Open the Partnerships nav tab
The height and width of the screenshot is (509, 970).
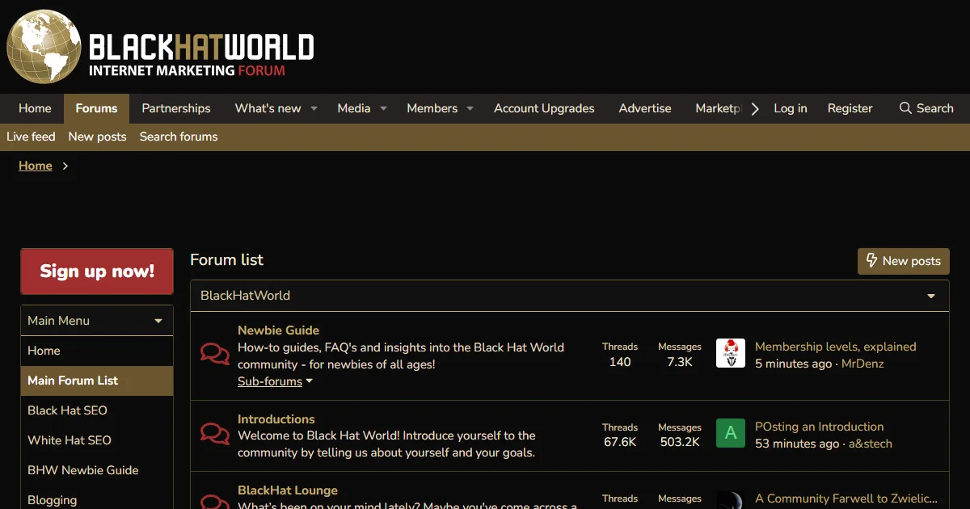click(x=176, y=108)
